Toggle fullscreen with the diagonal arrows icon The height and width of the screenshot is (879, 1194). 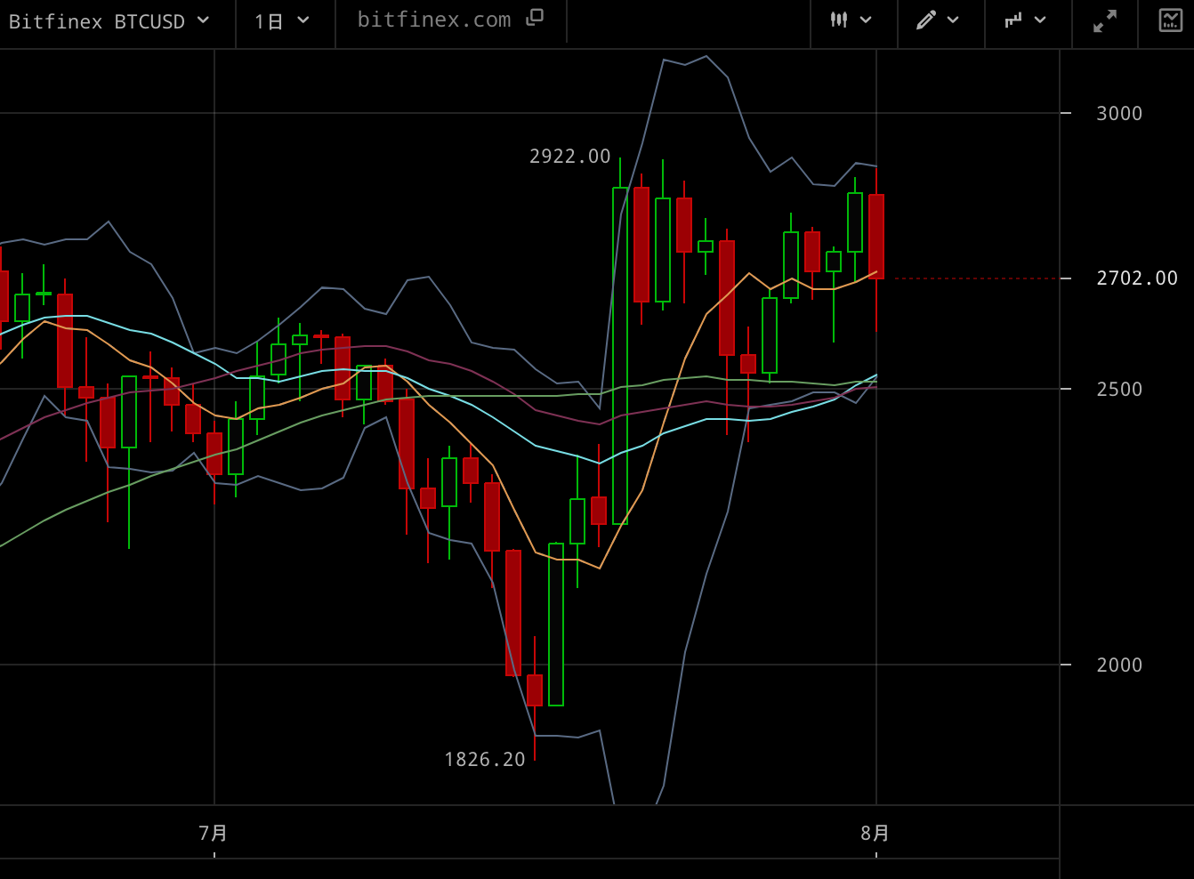pyautogui.click(x=1105, y=21)
